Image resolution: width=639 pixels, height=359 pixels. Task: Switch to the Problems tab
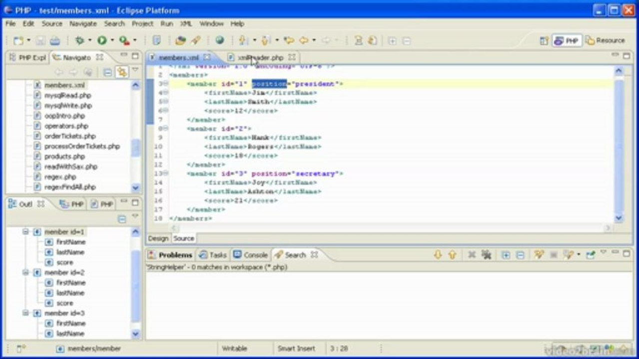pyautogui.click(x=170, y=255)
